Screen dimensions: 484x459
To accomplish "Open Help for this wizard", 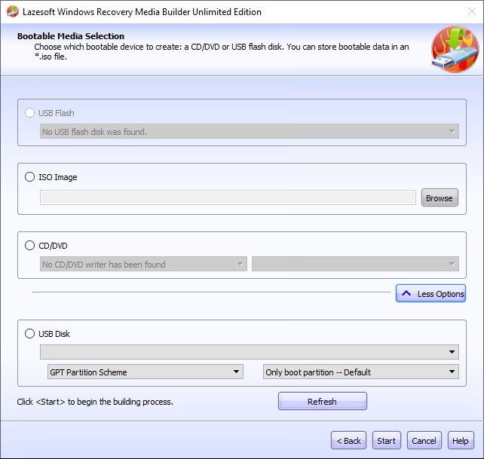I will [x=461, y=440].
